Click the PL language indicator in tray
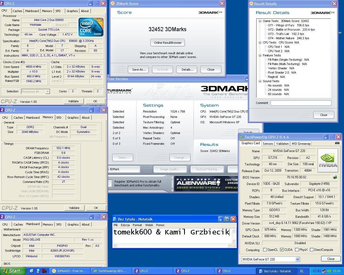 point(302,271)
